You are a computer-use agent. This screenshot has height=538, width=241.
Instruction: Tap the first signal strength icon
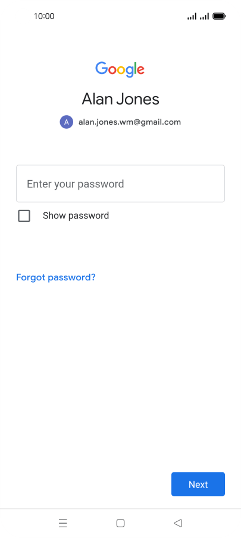click(192, 16)
